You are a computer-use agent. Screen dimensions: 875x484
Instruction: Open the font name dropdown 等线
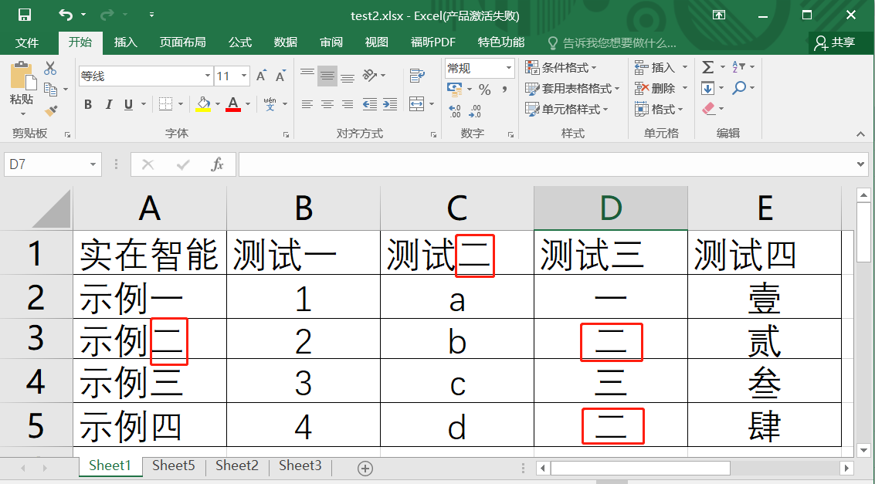click(x=208, y=76)
